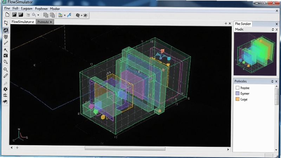Click the gear settings toolbar icon
This screenshot has width=281, height=158.
(x=78, y=15)
